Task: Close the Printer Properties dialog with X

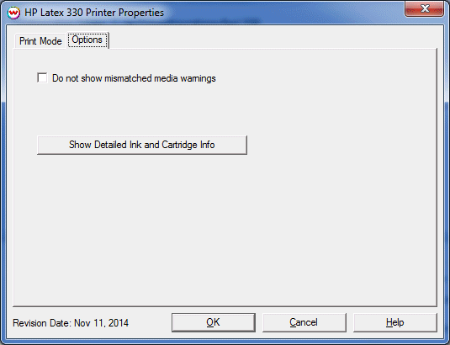Action: [425, 8]
